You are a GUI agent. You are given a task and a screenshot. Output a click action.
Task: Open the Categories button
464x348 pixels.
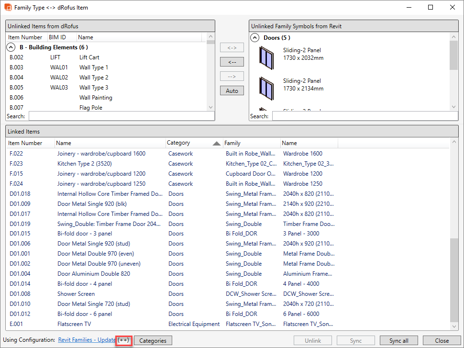(x=153, y=341)
